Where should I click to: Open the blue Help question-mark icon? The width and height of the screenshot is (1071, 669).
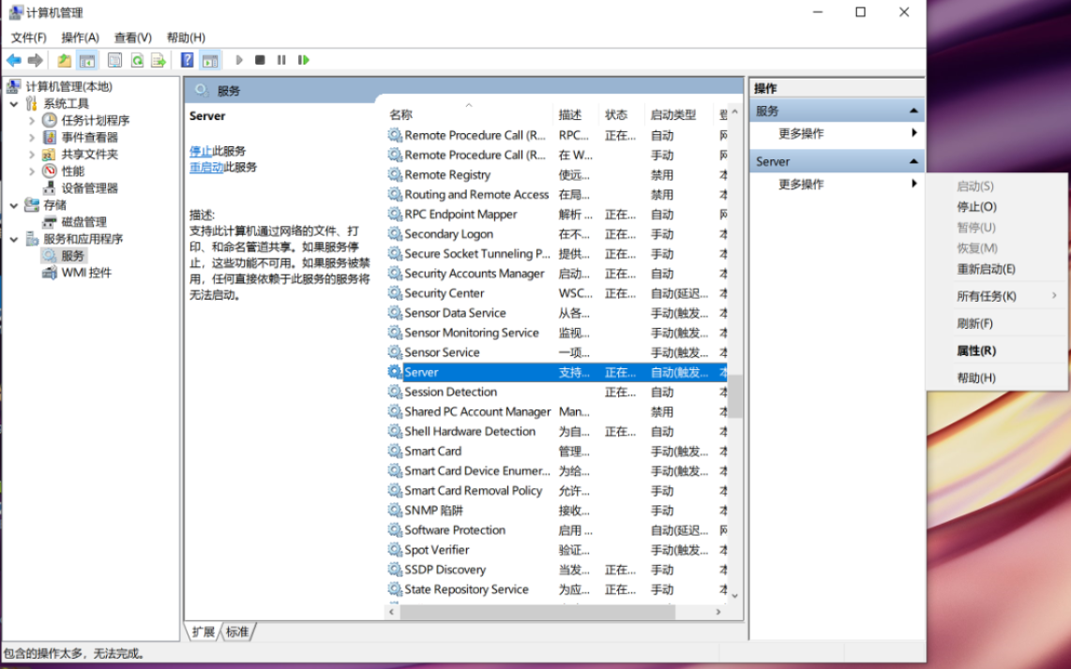[188, 60]
